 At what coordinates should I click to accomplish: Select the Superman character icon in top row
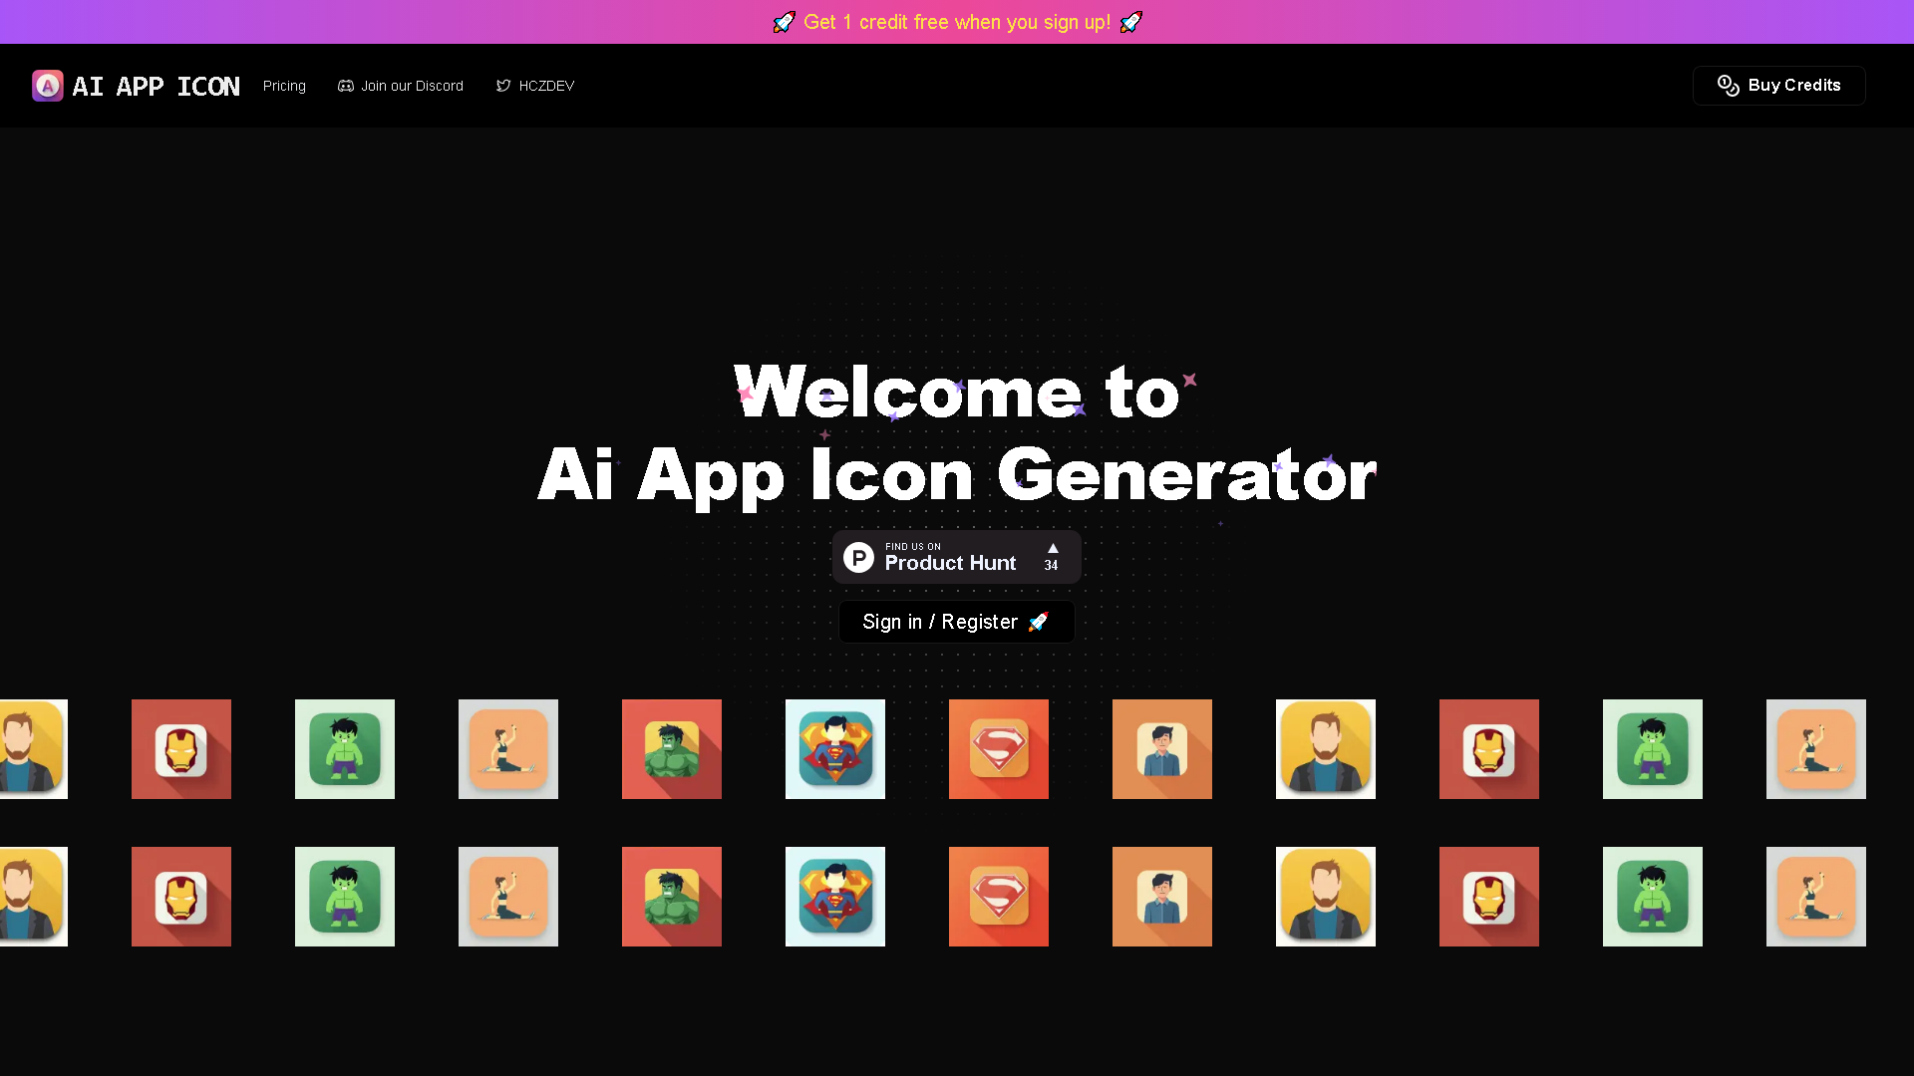(835, 749)
